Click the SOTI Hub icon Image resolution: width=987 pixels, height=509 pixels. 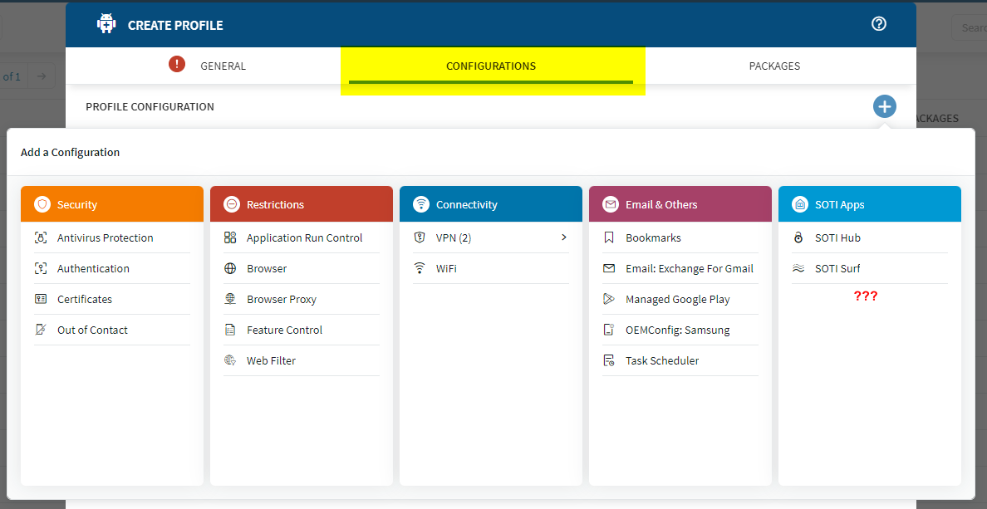tap(798, 237)
